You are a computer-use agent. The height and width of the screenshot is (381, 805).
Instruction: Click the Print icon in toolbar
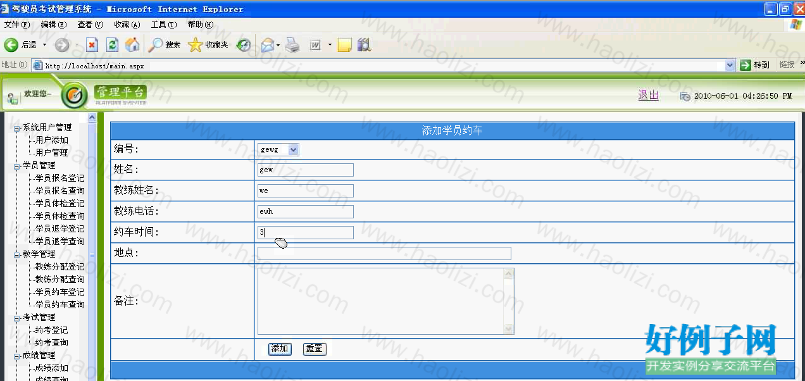pyautogui.click(x=292, y=45)
